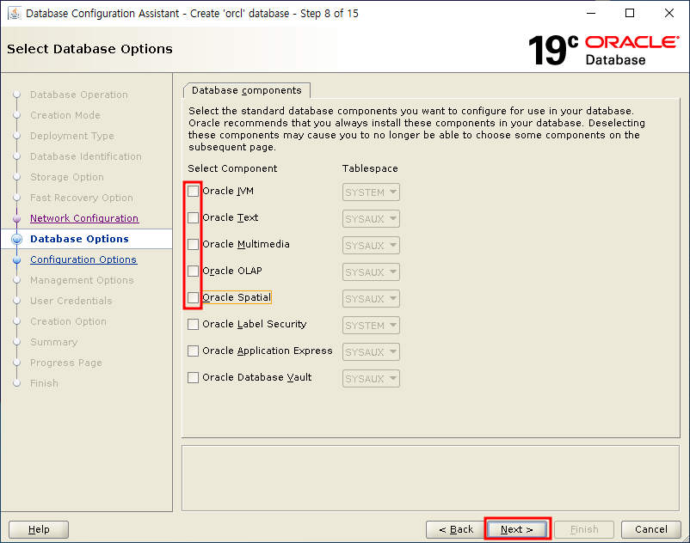Open Oracle Label Security tablespace dropdown
Image resolution: width=690 pixels, height=543 pixels.
tap(371, 326)
